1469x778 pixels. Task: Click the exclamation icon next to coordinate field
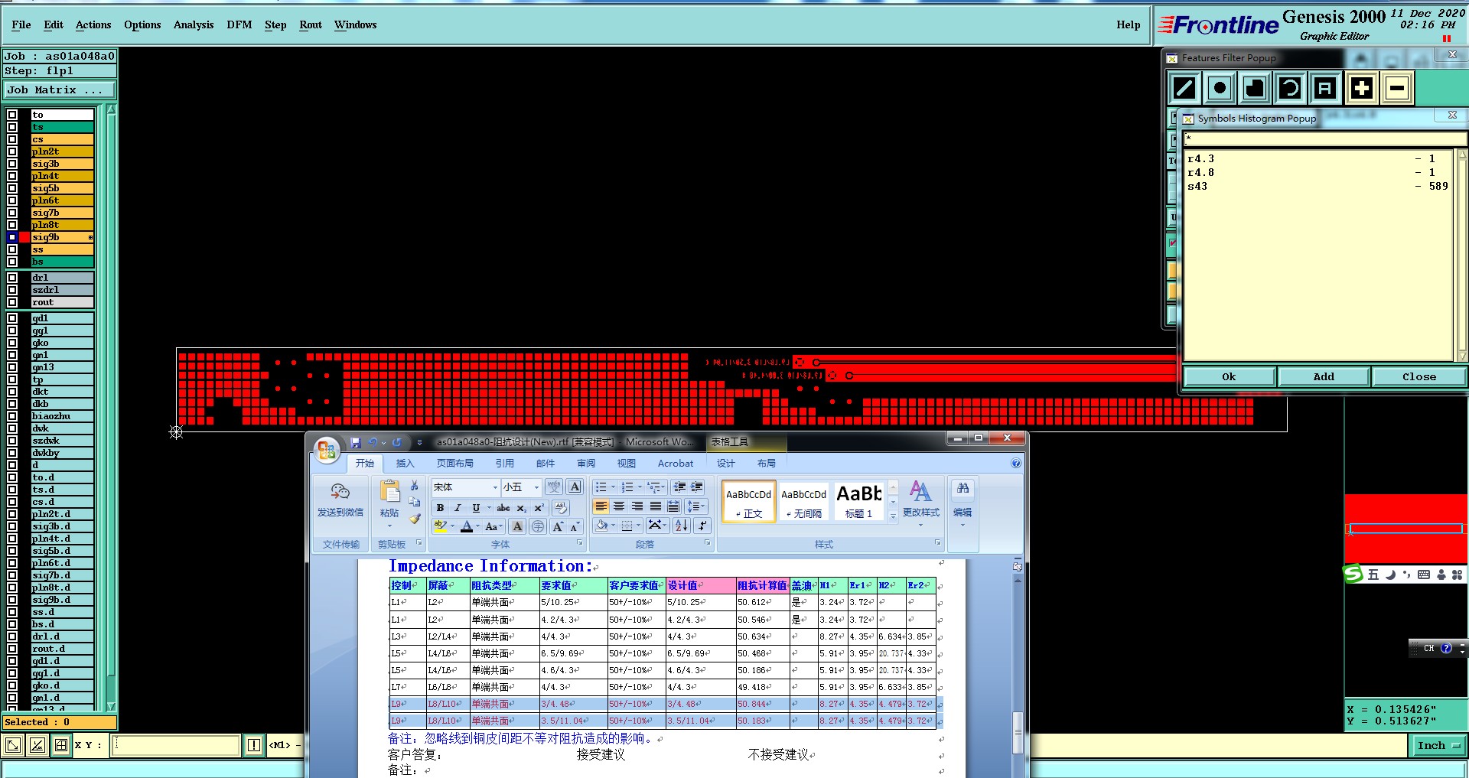[x=254, y=745]
